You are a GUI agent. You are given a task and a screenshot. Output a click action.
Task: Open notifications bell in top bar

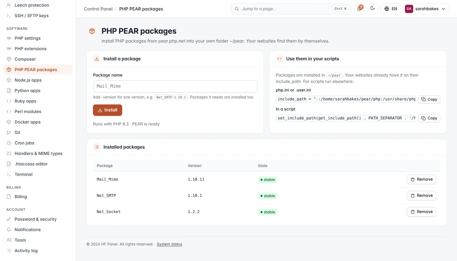coord(359,9)
